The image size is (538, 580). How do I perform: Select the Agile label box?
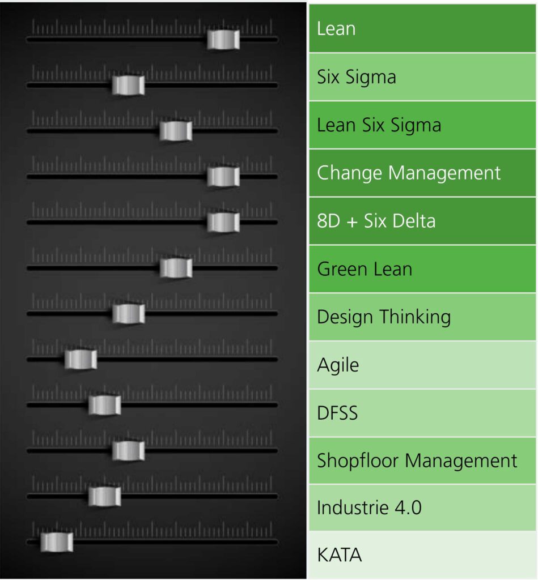pos(422,365)
